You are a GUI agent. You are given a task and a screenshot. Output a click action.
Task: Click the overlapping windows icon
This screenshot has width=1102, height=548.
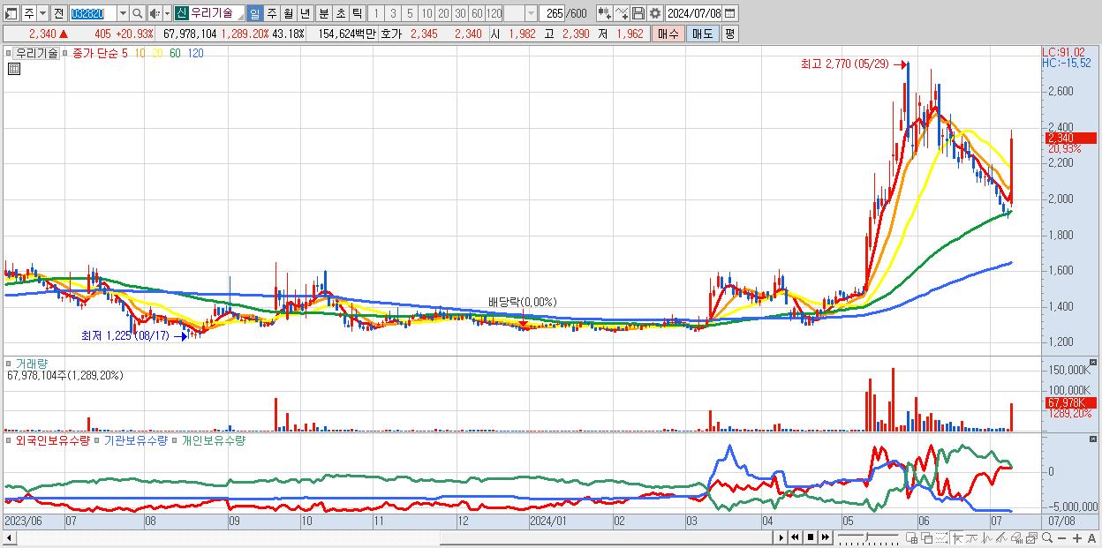coord(927,538)
